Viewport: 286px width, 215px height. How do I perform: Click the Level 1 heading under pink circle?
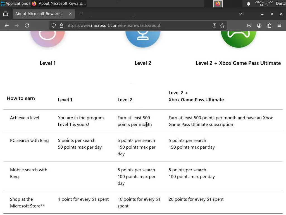[x=47, y=63]
